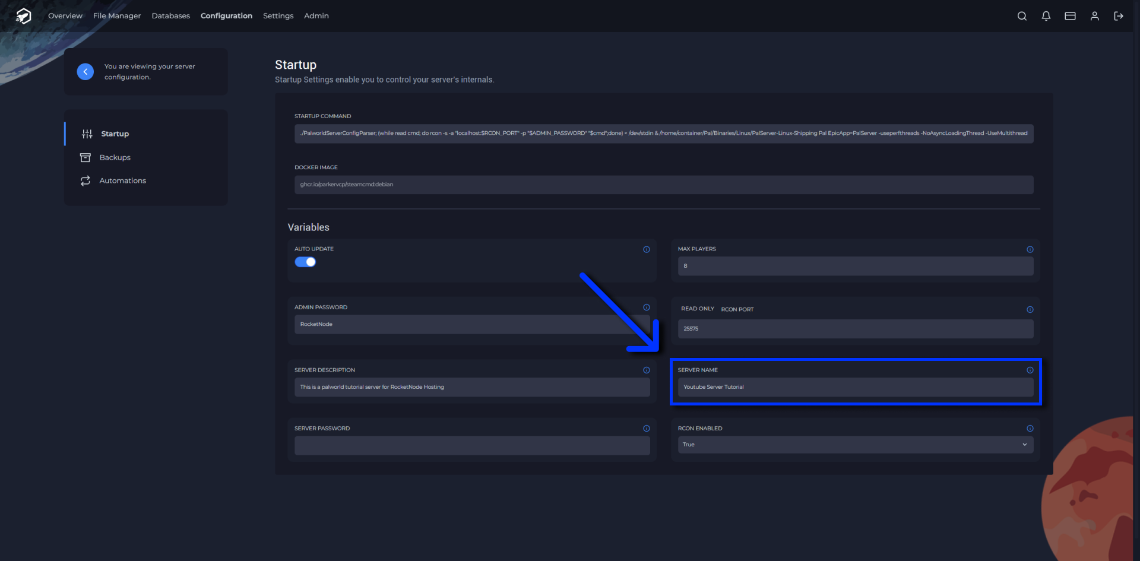This screenshot has height=561, width=1140.
Task: Click the Backups archive icon
Action: click(87, 157)
